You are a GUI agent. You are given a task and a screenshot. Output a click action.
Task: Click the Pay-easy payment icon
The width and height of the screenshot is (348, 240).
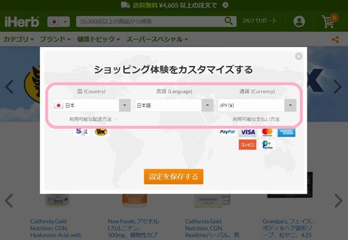pyautogui.click(x=267, y=144)
